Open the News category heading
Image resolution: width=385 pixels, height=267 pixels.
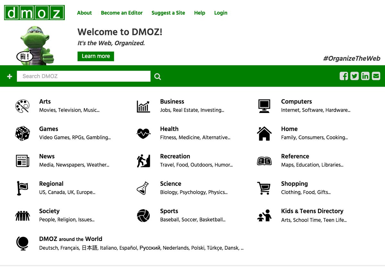(47, 156)
